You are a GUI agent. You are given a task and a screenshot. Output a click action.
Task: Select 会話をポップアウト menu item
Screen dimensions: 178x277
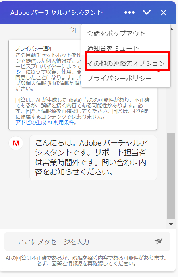[x=116, y=34]
